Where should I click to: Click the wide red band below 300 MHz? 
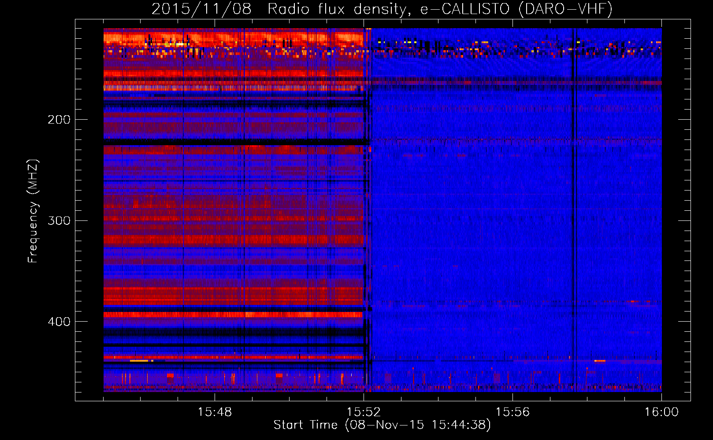pyautogui.click(x=234, y=240)
